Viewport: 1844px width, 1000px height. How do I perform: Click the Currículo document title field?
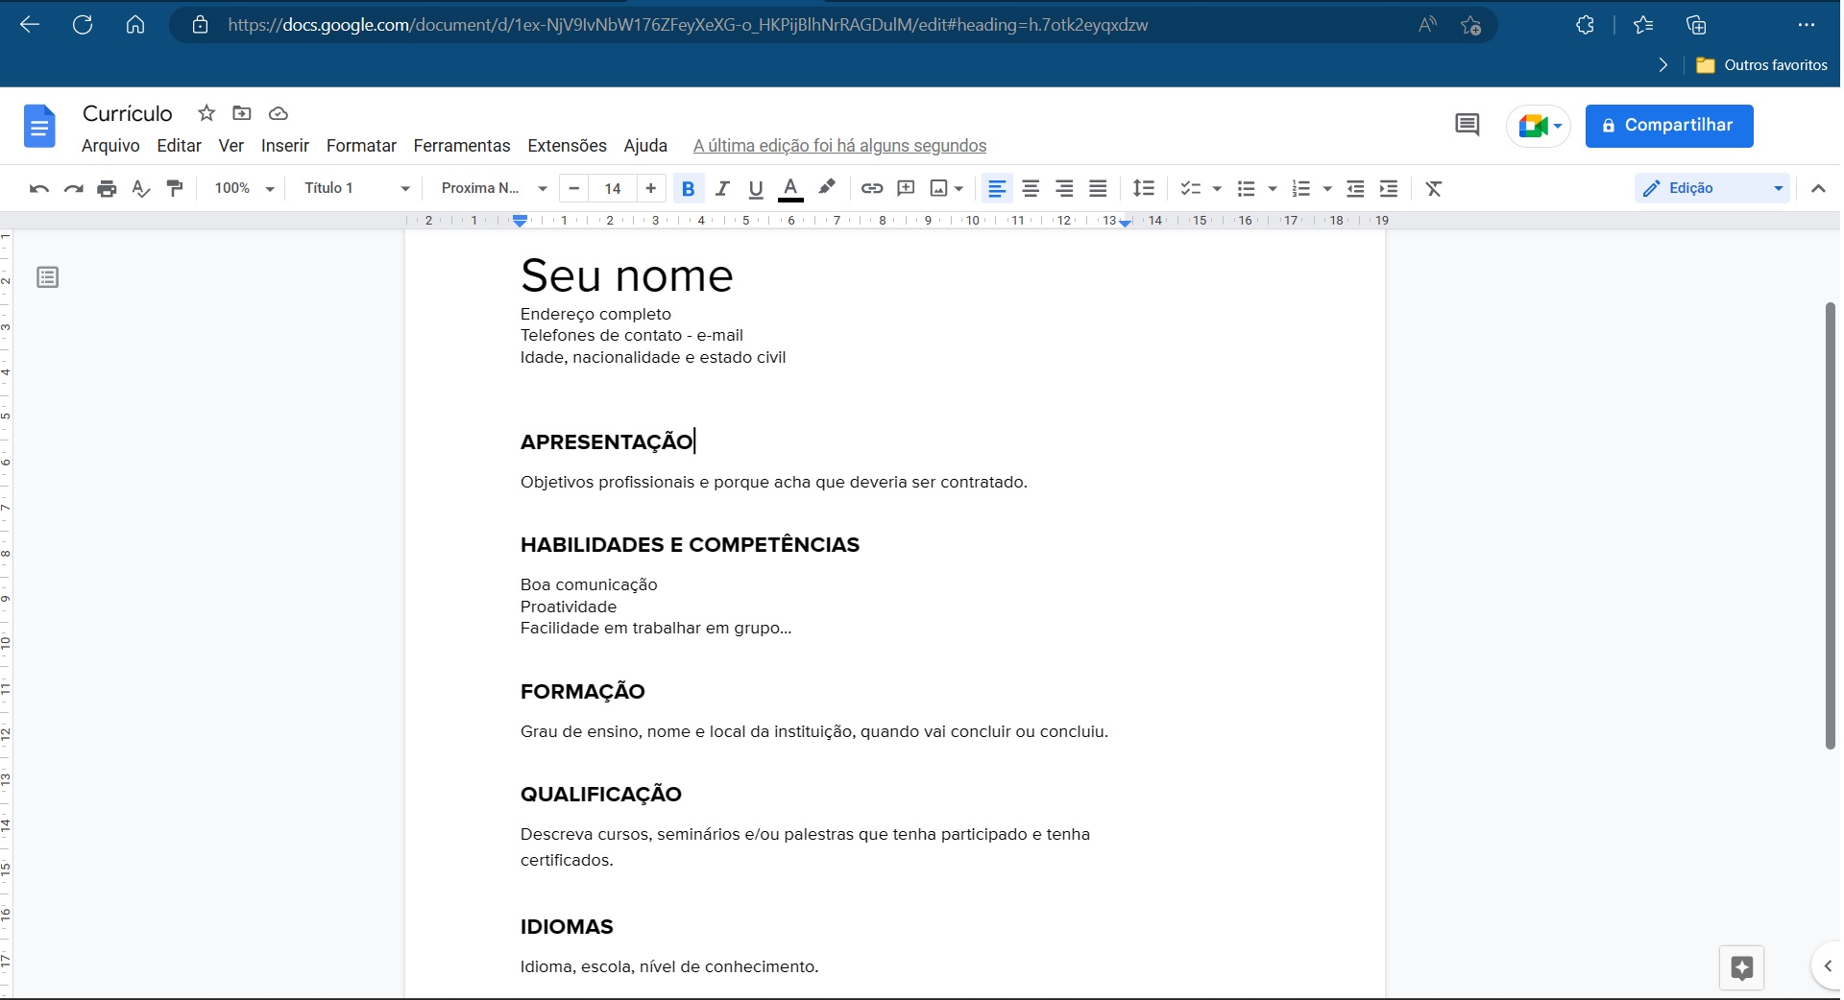(128, 113)
